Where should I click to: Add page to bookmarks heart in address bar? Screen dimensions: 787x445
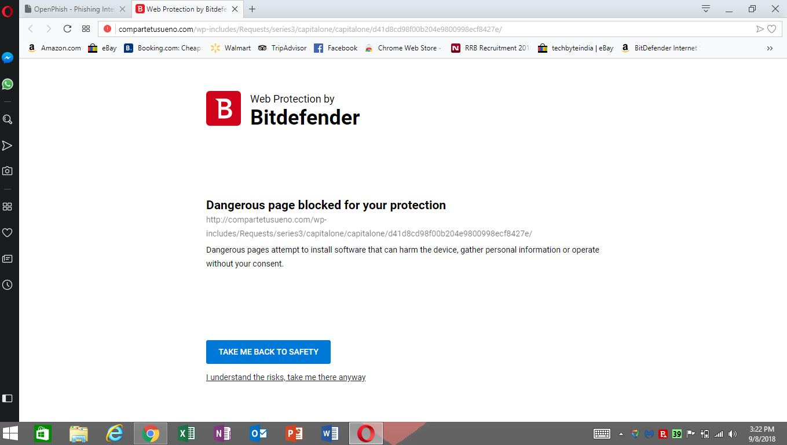point(771,29)
